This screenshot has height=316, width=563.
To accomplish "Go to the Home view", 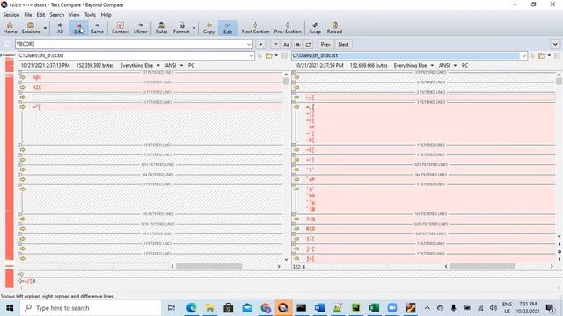I will pos(10,28).
